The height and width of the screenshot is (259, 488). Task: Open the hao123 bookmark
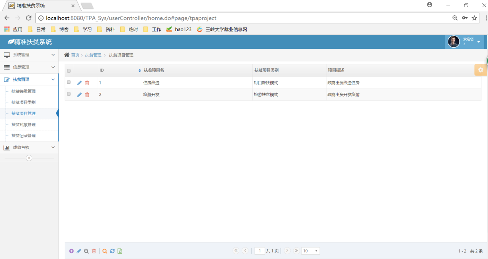click(179, 29)
